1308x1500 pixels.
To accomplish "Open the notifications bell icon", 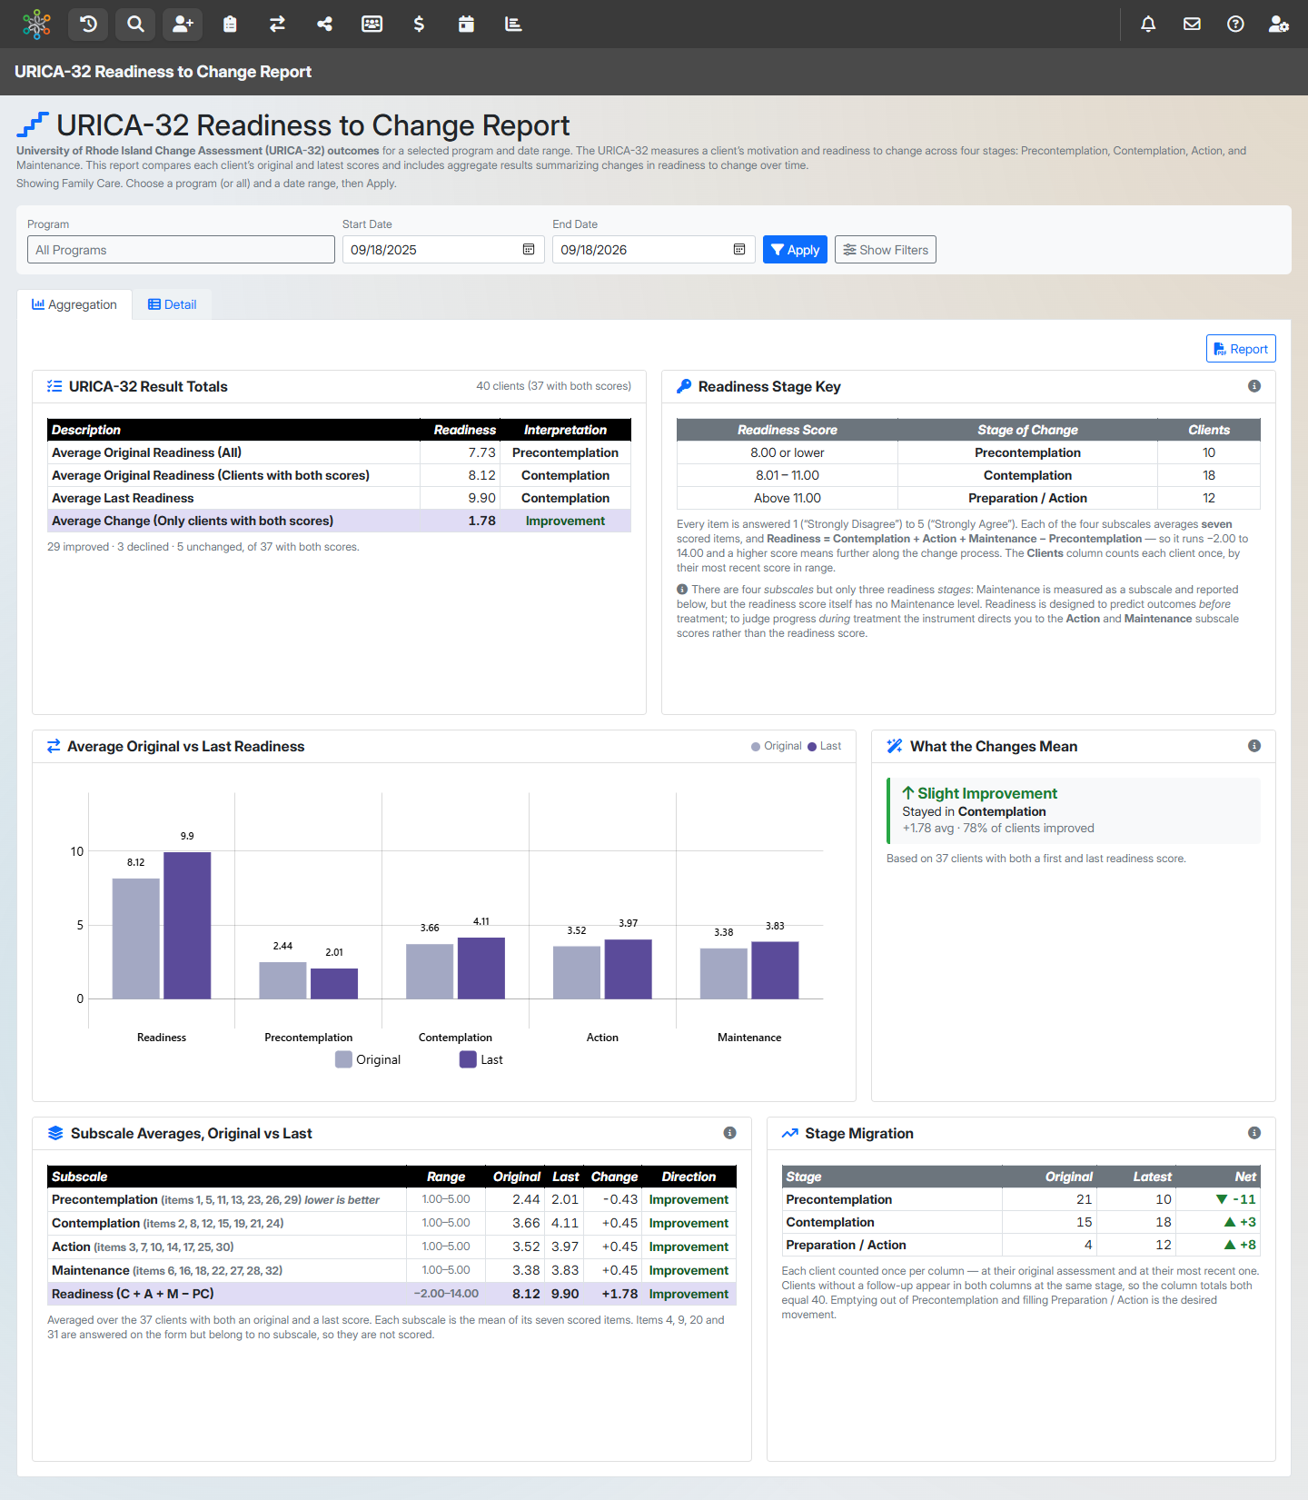I will [x=1148, y=25].
